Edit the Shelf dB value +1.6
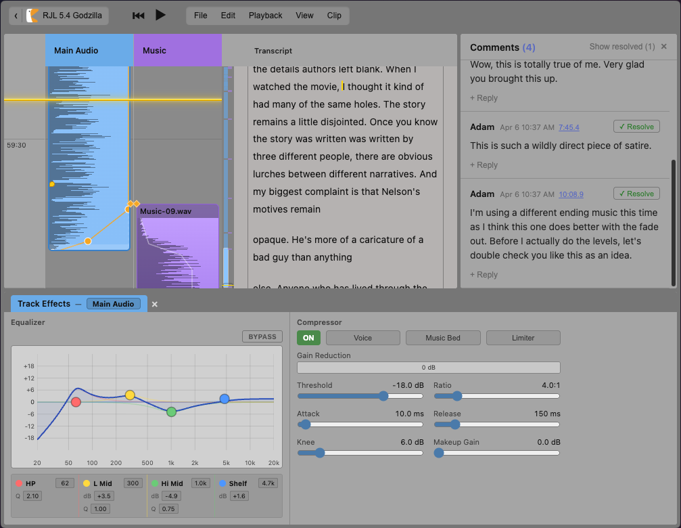 [239, 496]
